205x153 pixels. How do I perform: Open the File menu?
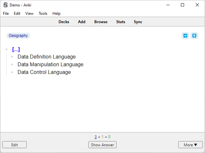6,14
